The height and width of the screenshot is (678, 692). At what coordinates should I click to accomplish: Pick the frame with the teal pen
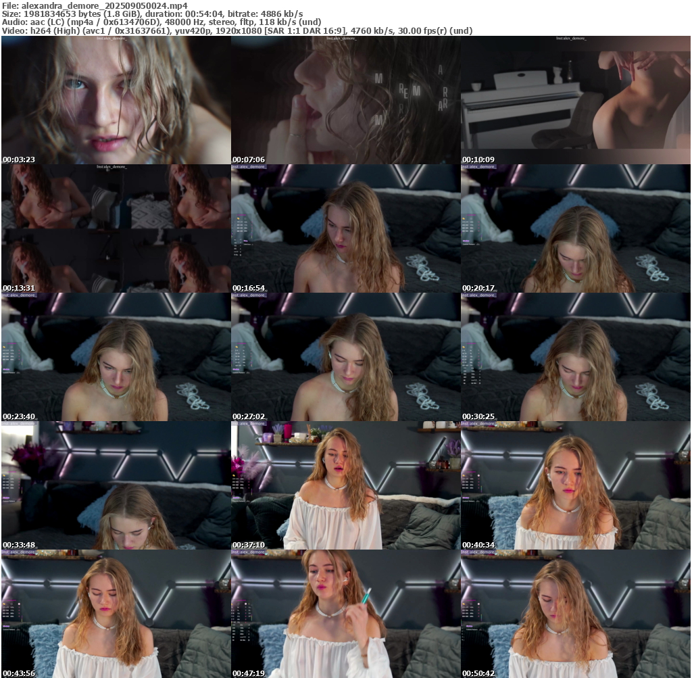pyautogui.click(x=345, y=614)
